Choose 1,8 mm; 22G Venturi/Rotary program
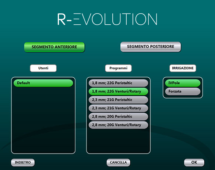This screenshot has height=170, width=215. pos(118,91)
